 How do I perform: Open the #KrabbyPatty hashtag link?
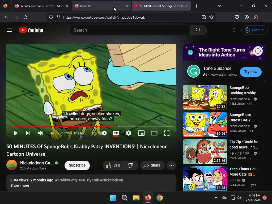[66, 180]
